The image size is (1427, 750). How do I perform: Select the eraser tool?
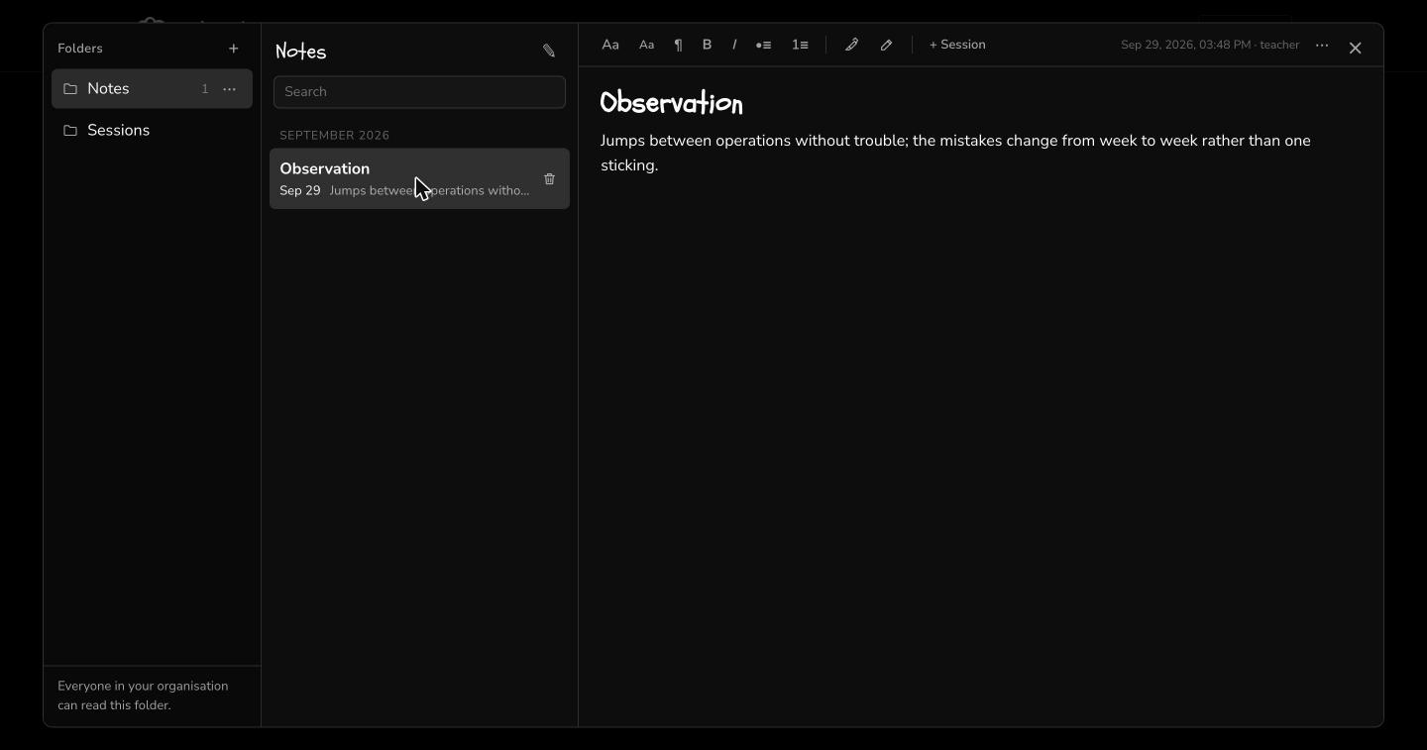pos(886,45)
